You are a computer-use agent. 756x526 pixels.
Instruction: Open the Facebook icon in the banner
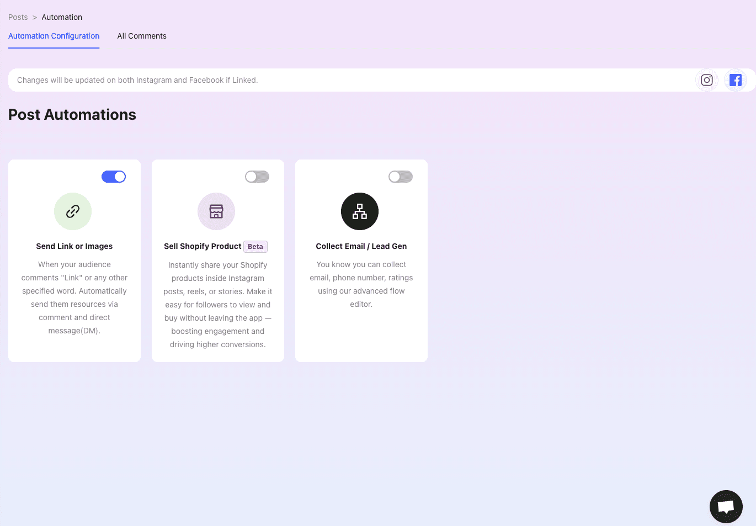tap(736, 79)
